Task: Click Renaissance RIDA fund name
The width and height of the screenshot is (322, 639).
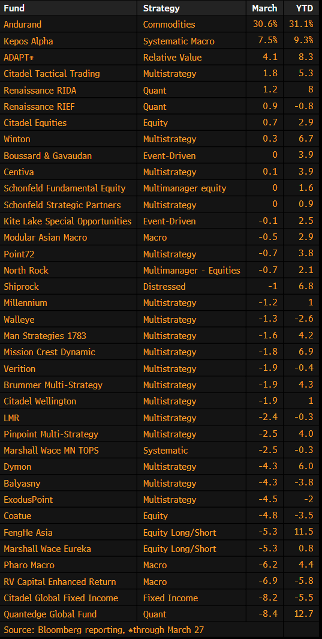Action: 40,90
